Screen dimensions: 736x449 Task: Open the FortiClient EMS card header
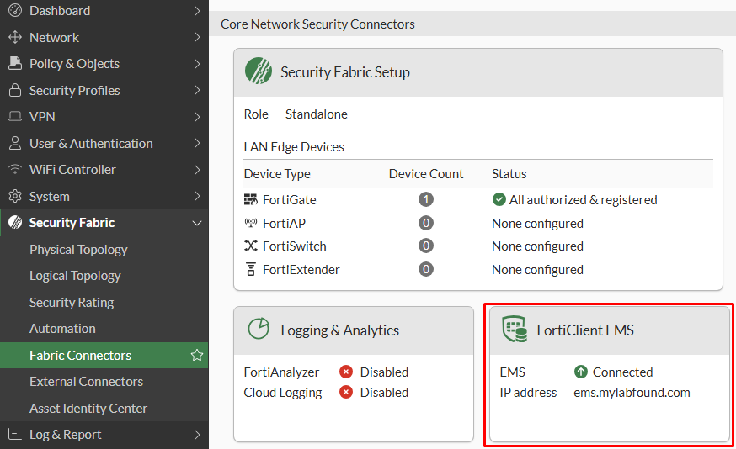point(610,330)
